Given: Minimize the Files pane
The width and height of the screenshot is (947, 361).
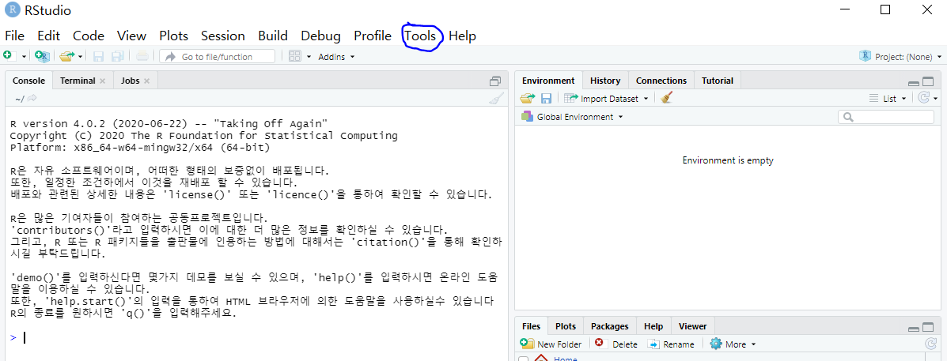Looking at the screenshot, I should click(x=914, y=329).
